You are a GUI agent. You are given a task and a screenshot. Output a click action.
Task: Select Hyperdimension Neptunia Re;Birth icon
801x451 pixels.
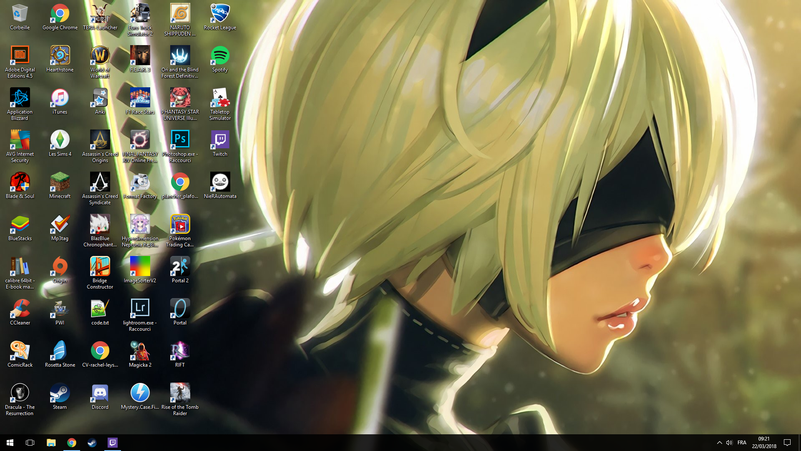point(140,231)
